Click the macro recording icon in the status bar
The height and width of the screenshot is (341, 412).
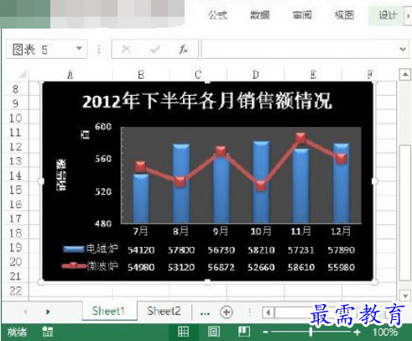click(x=48, y=332)
